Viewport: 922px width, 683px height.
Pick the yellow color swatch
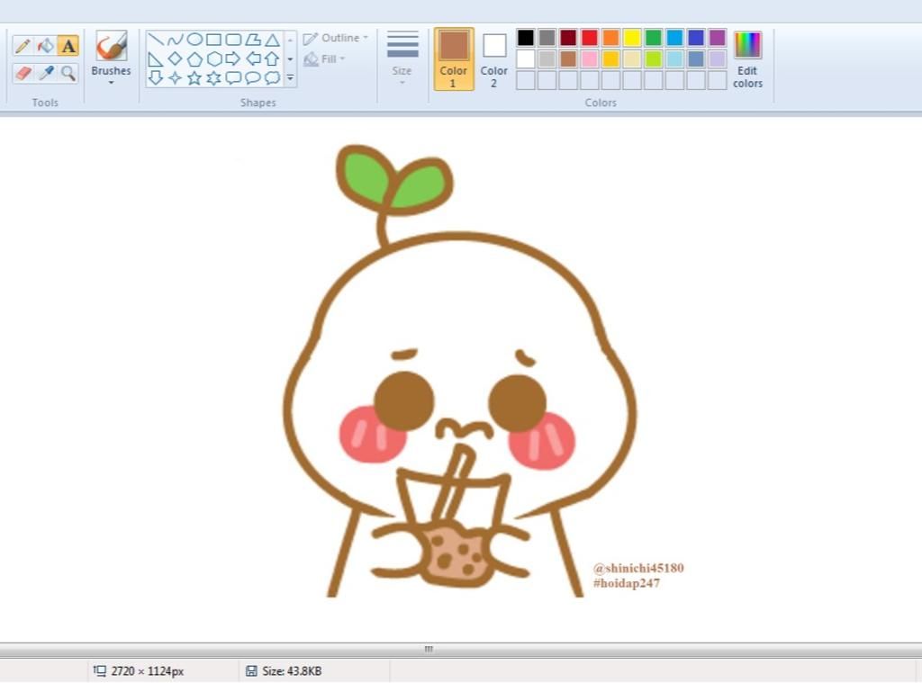(x=632, y=38)
